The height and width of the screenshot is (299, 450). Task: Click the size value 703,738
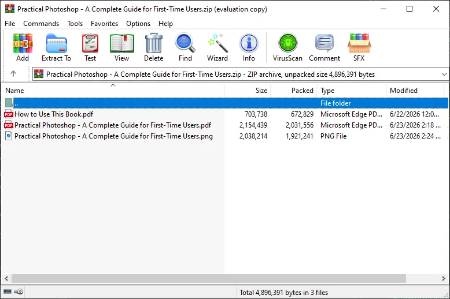click(256, 114)
